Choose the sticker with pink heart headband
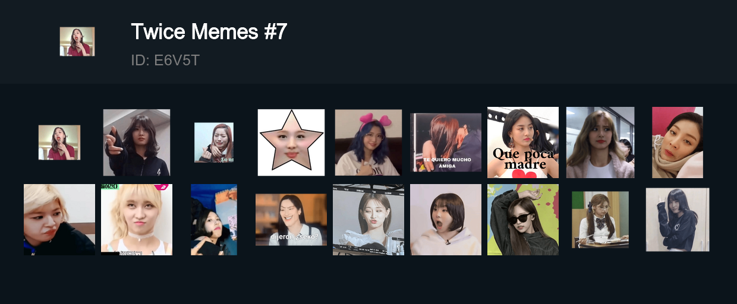 pos(368,142)
